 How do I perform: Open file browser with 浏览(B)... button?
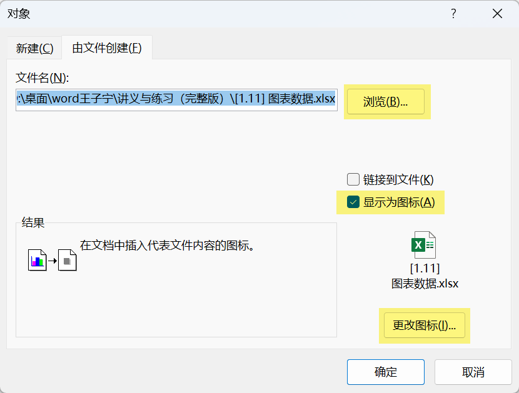[x=386, y=102]
